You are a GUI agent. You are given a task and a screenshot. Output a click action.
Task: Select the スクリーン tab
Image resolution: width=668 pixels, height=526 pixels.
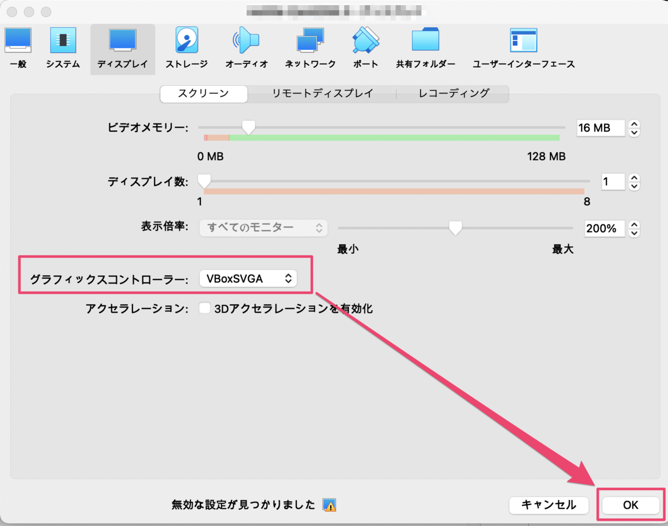click(x=203, y=94)
